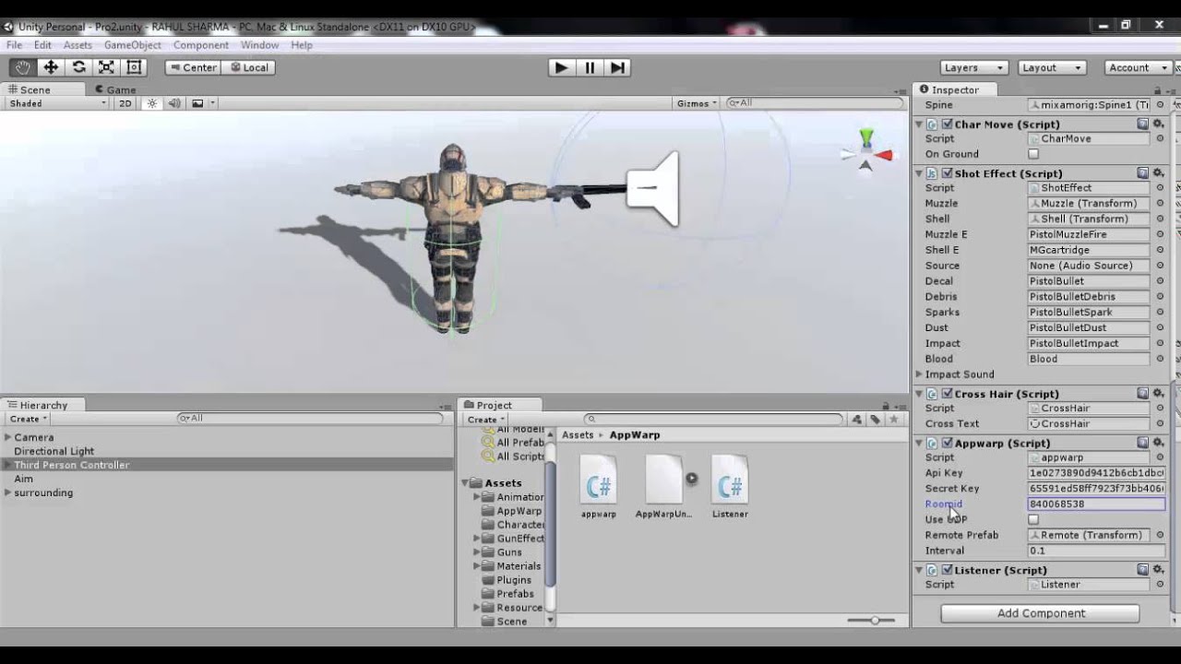
Task: Open Shot Effect component help book
Action: click(x=1143, y=172)
